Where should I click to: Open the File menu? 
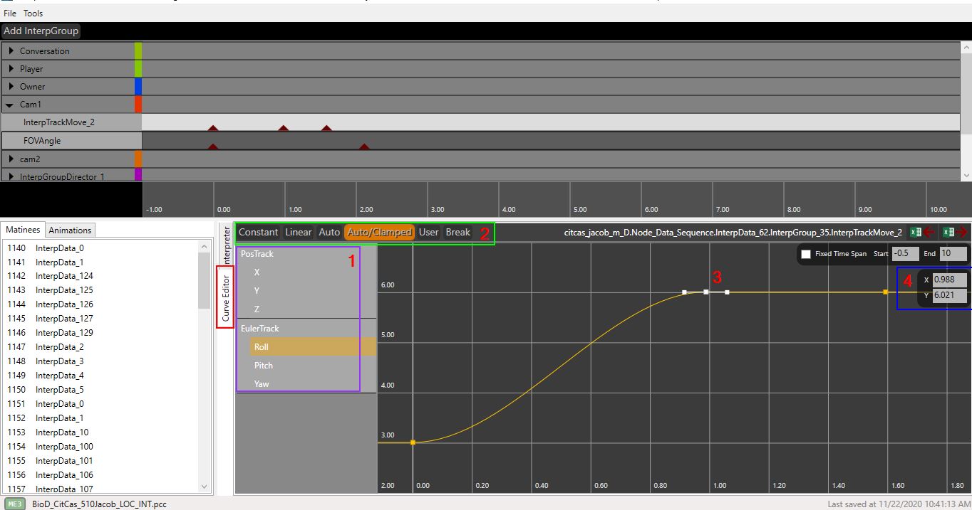pyautogui.click(x=10, y=14)
